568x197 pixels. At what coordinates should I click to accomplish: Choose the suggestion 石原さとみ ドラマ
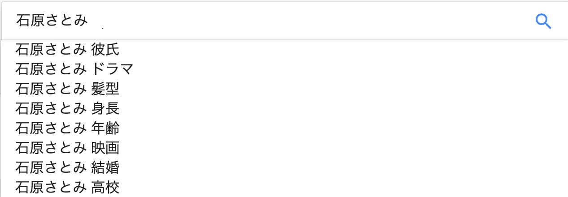pos(284,69)
